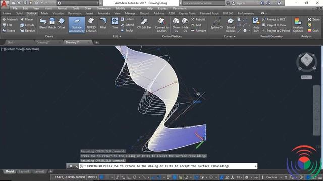Toggle NURBS Creation mode
This screenshot has height=181, width=323.
[x=91, y=25]
